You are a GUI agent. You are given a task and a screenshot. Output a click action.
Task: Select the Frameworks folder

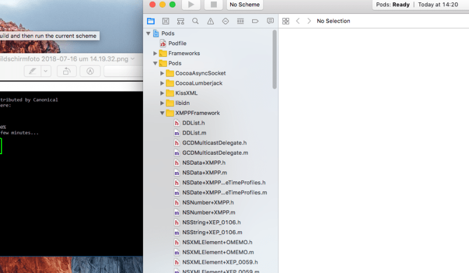click(x=184, y=53)
